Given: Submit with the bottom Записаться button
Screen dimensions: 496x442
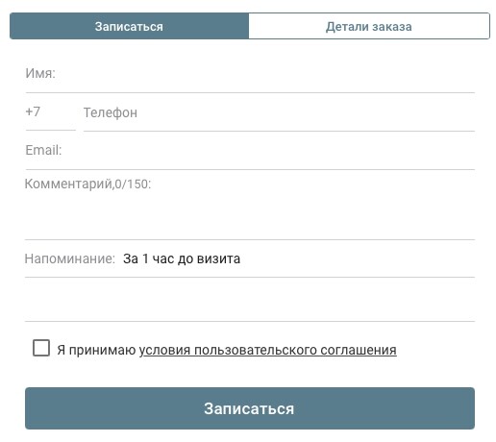Looking at the screenshot, I should point(250,408).
